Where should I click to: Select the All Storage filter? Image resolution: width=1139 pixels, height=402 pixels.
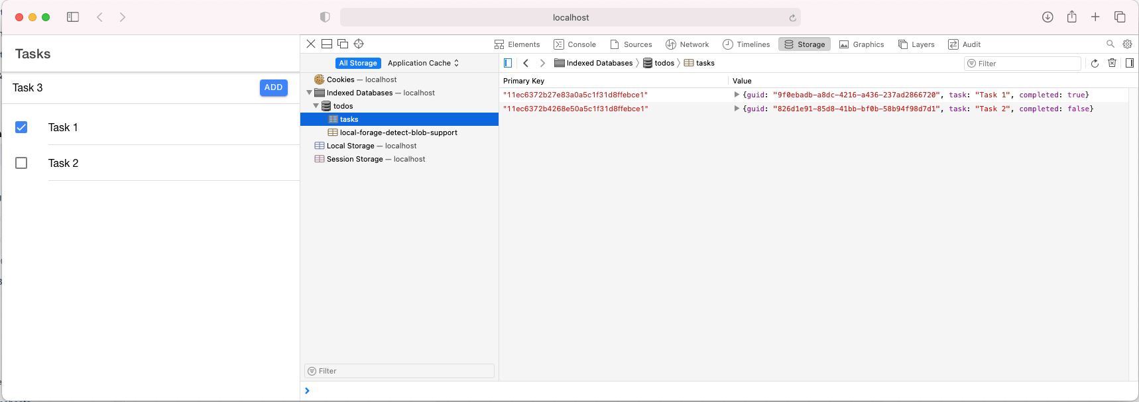(358, 64)
